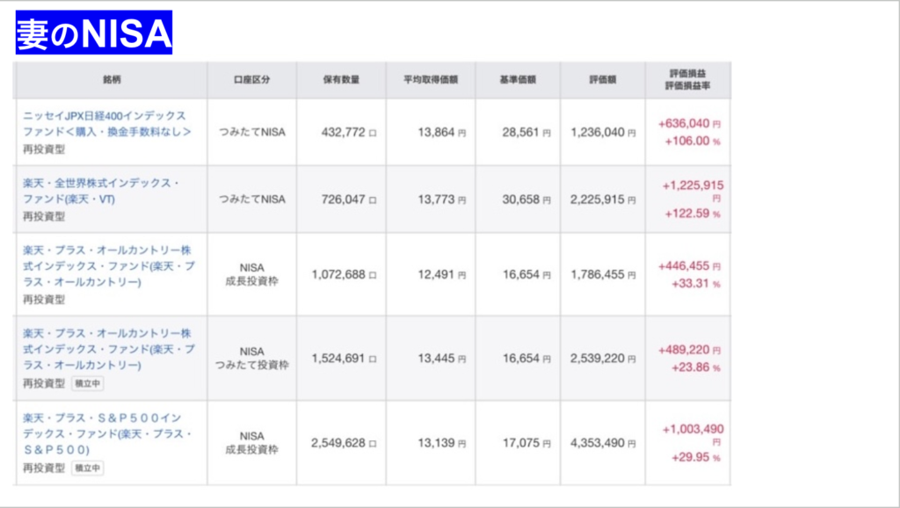
Task: Click the 妻のNISA title heading
Action: (x=94, y=33)
